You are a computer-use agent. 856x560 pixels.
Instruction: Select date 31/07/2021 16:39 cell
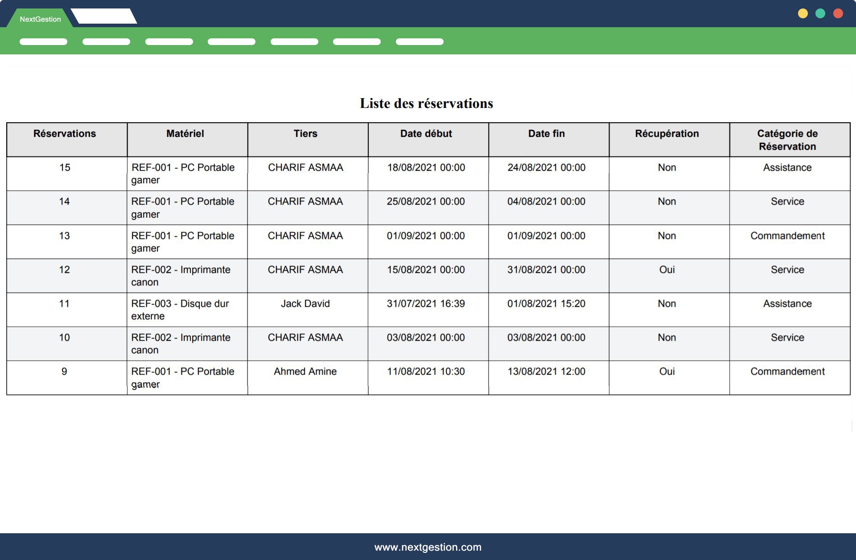point(426,304)
